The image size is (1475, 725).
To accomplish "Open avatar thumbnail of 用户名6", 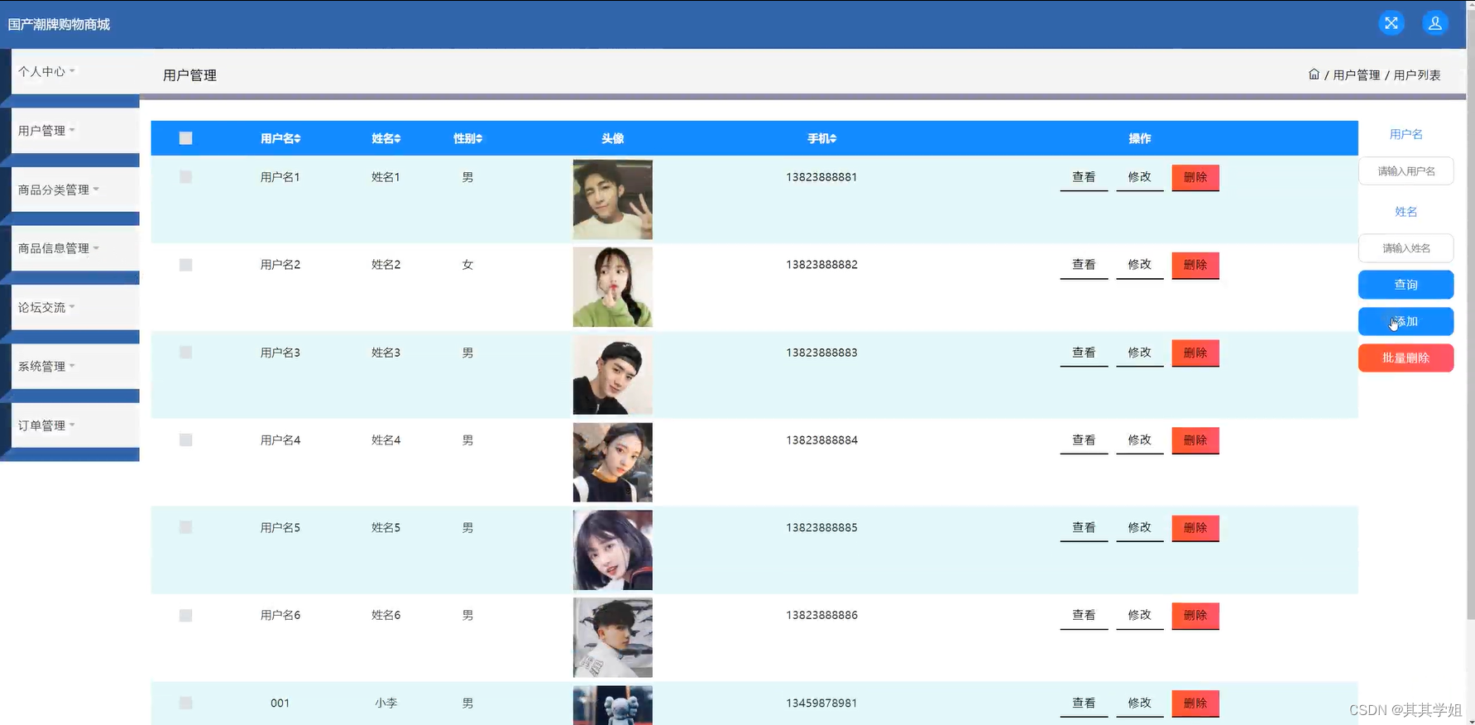I will pyautogui.click(x=612, y=638).
